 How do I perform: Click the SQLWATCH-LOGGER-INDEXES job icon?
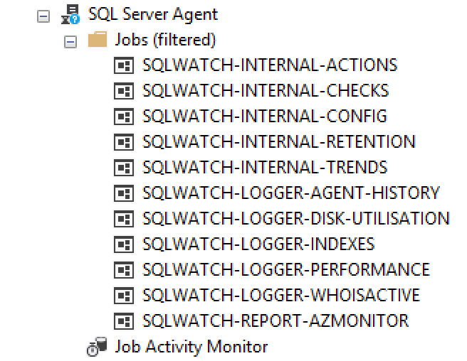pos(124,244)
